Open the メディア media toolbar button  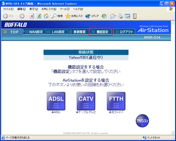pyautogui.click(x=92, y=16)
